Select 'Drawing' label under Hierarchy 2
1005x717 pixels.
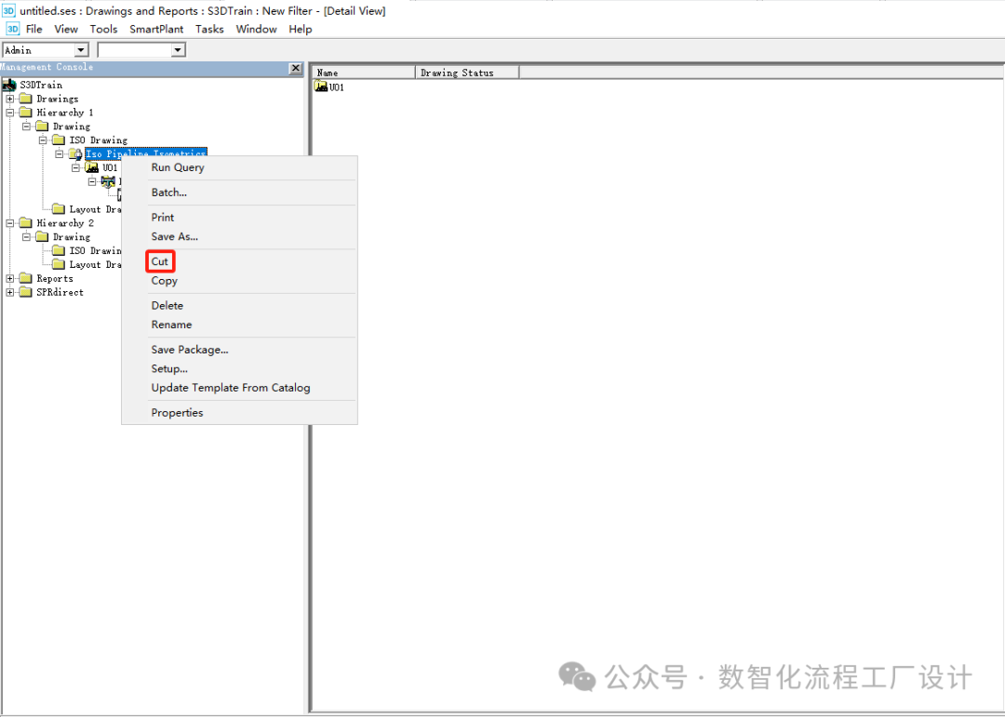[x=71, y=237]
